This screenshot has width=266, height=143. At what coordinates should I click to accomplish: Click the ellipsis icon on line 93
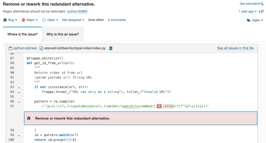click(19, 87)
